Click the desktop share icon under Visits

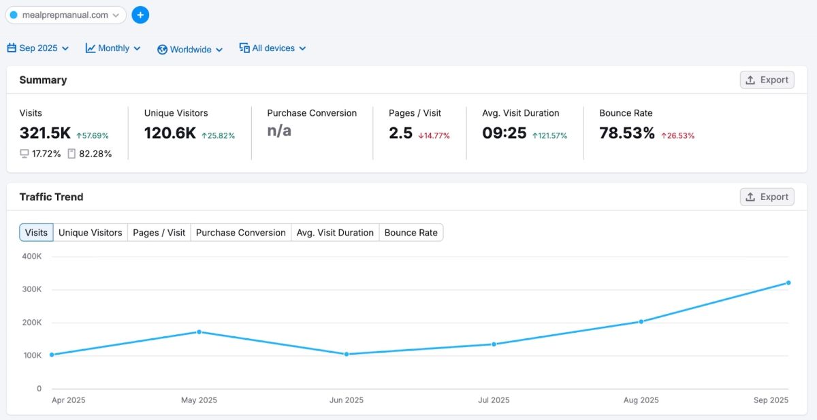25,154
